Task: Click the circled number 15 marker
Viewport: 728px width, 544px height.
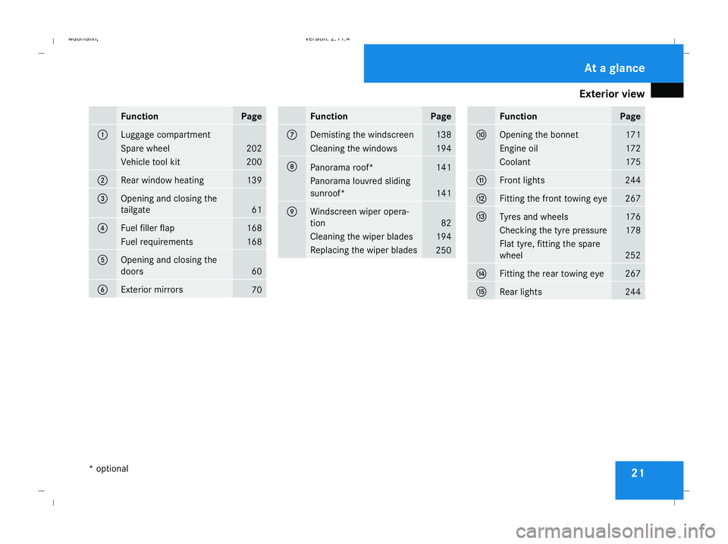Action: (482, 292)
